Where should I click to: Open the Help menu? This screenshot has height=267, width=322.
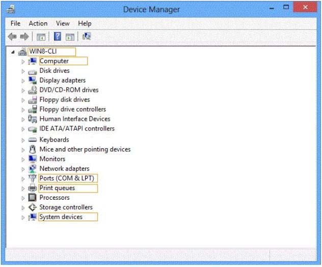pos(85,23)
